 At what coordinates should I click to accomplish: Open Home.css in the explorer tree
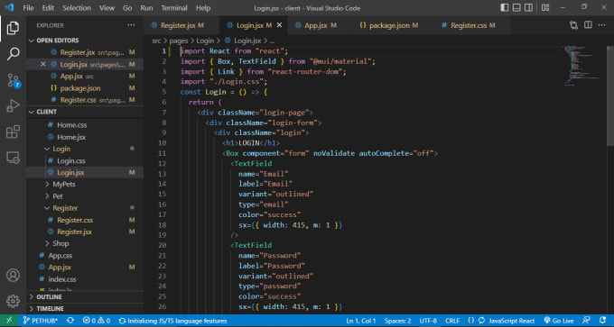[85, 125]
